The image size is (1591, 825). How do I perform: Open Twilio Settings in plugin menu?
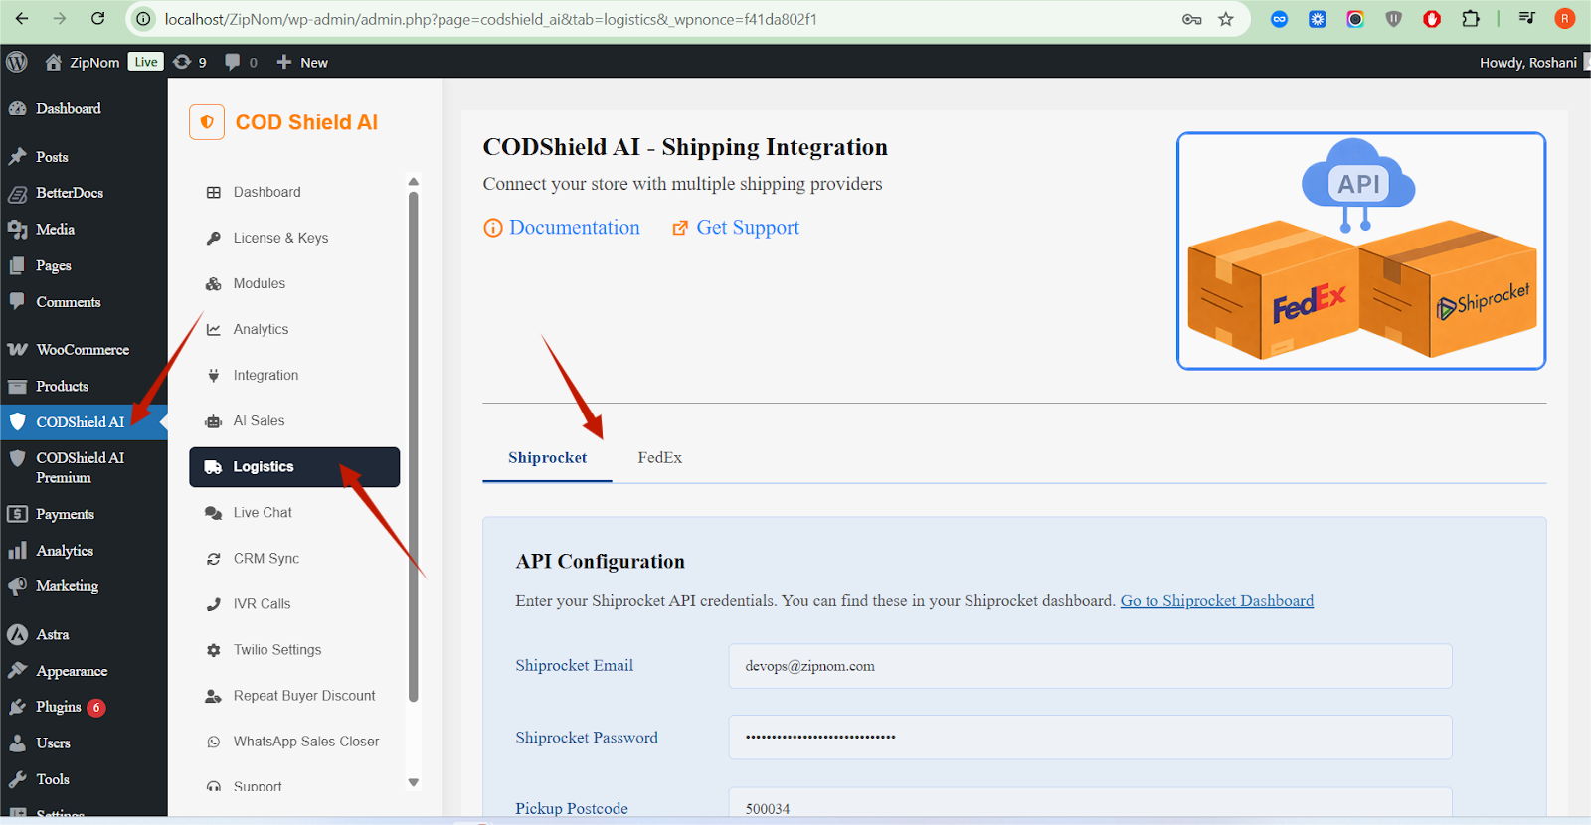pyautogui.click(x=276, y=650)
